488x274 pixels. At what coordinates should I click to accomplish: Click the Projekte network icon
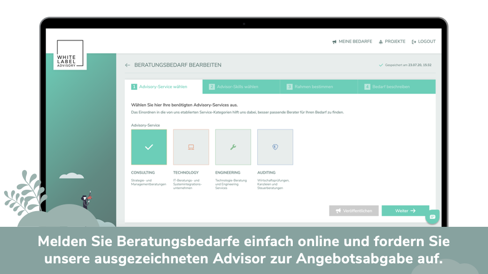point(381,42)
